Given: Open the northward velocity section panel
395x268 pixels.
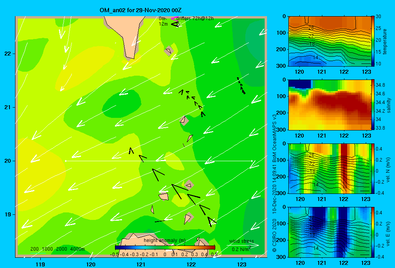Looking at the screenshot, I should click(x=330, y=168).
